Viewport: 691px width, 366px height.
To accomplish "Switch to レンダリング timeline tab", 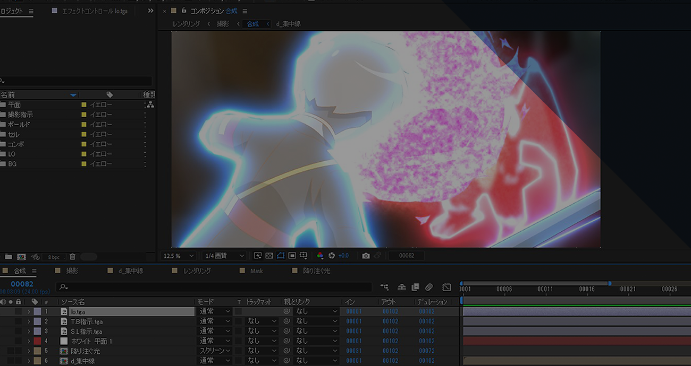I will click(197, 271).
